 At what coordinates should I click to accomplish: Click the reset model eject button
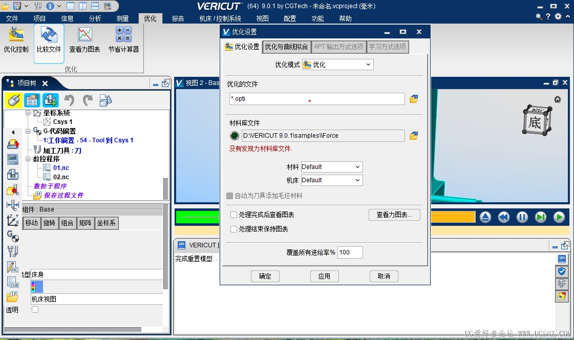tap(485, 218)
